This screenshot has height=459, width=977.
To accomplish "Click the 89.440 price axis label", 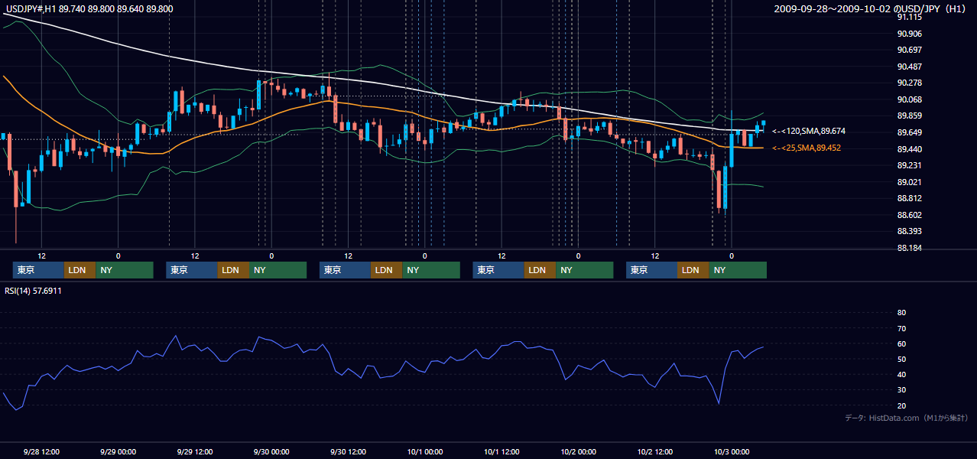I will coord(909,149).
